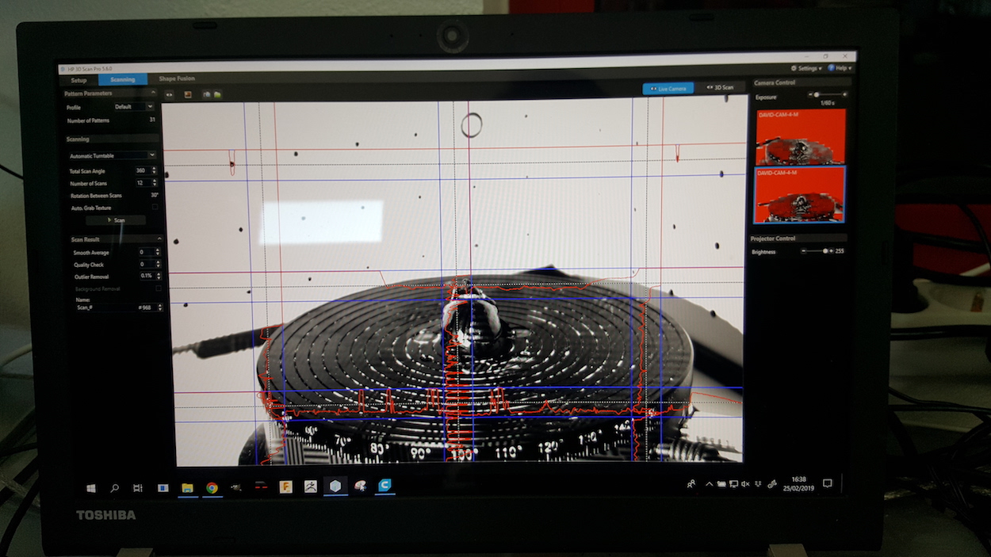Open the ZBrush icon on the taskbar
This screenshot has height=557, width=991.
310,486
